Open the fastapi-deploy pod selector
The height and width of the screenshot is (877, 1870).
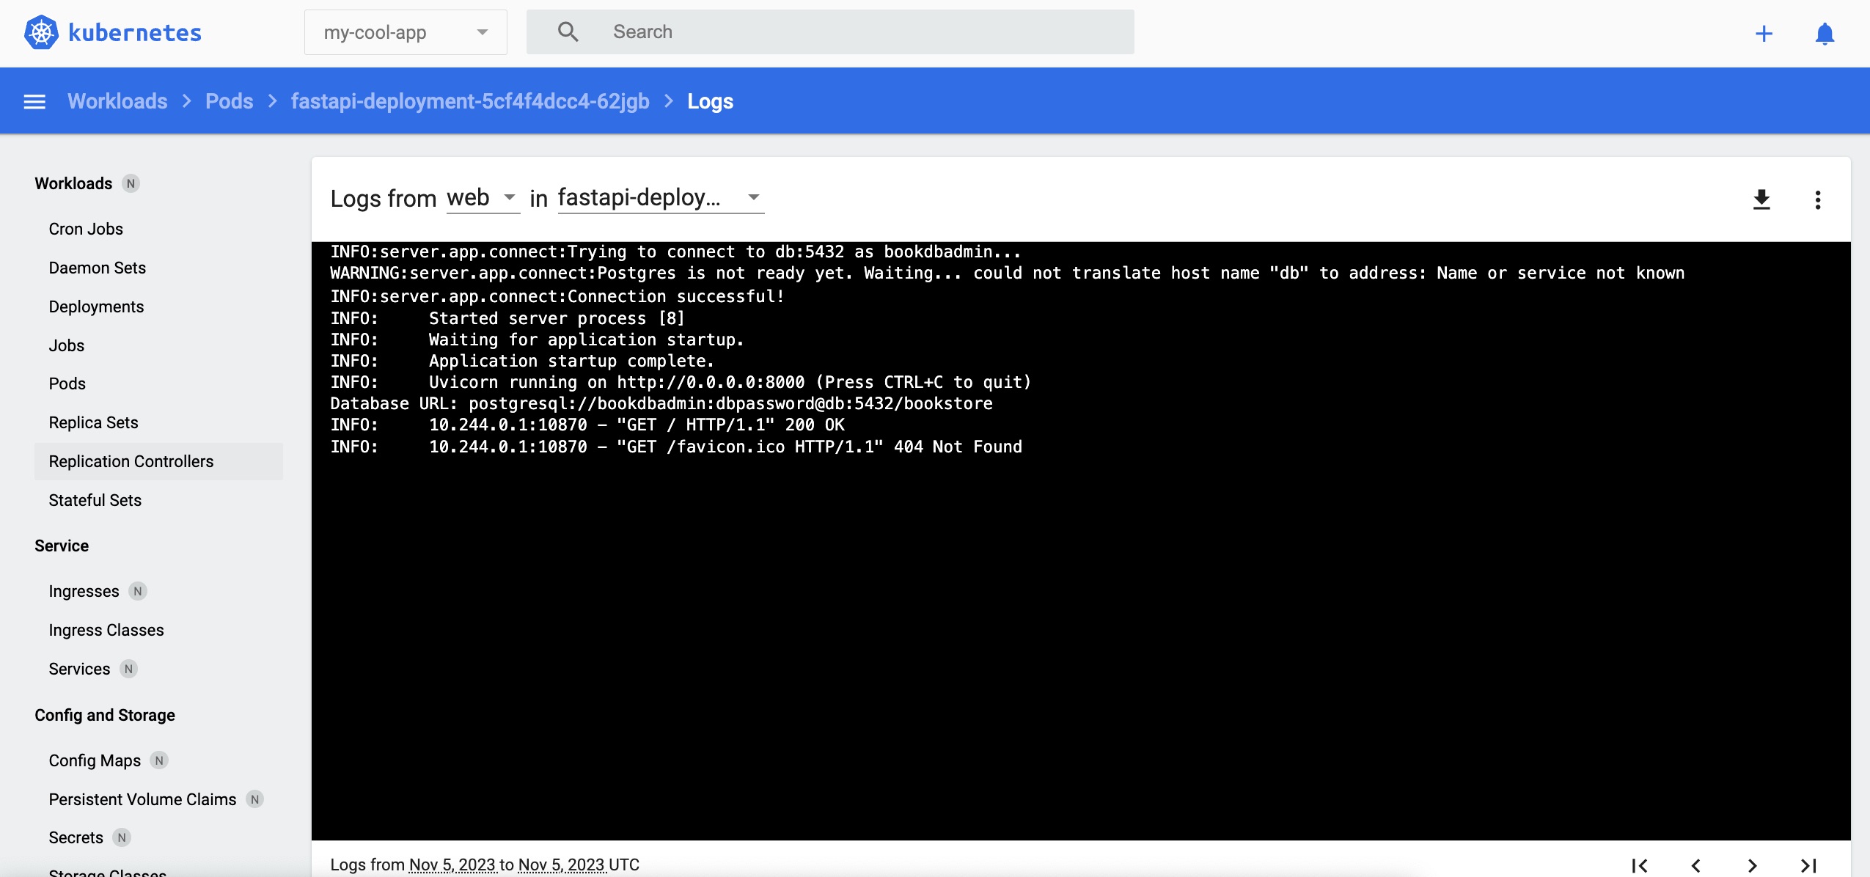[661, 198]
